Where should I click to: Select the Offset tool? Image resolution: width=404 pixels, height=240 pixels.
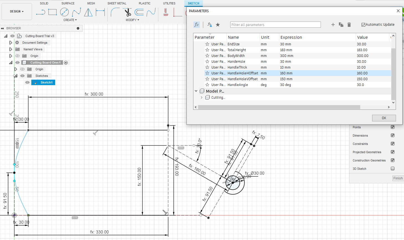(139, 12)
